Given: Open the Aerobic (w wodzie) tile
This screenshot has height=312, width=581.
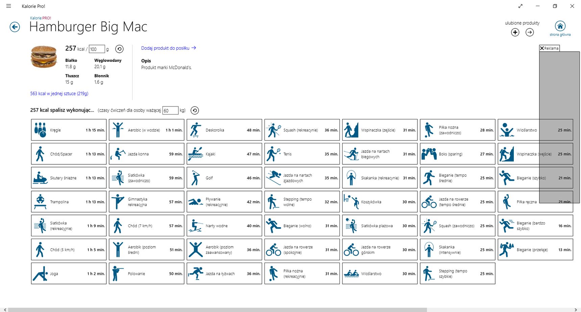Looking at the screenshot, I should [147, 130].
